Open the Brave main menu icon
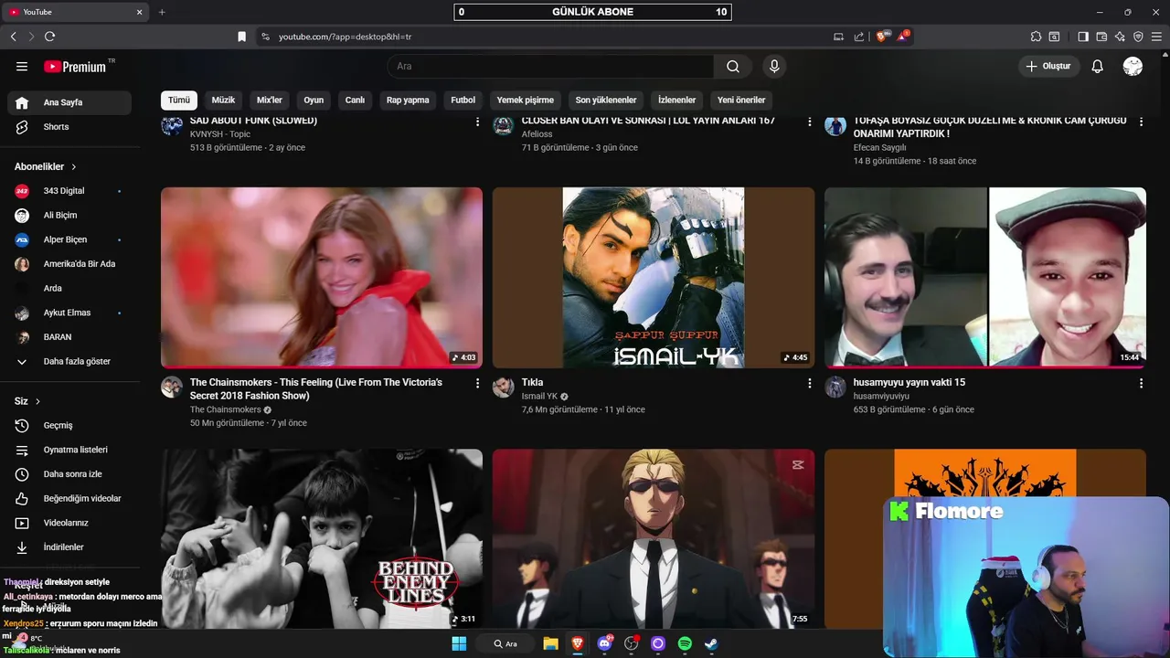Image resolution: width=1170 pixels, height=658 pixels. click(x=1156, y=37)
